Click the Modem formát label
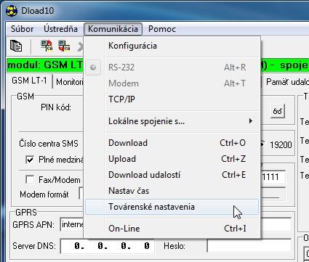This screenshot has height=262, width=309. tap(44, 195)
